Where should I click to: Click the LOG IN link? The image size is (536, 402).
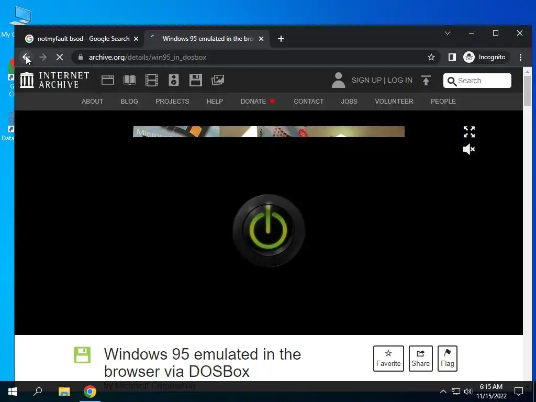399,80
